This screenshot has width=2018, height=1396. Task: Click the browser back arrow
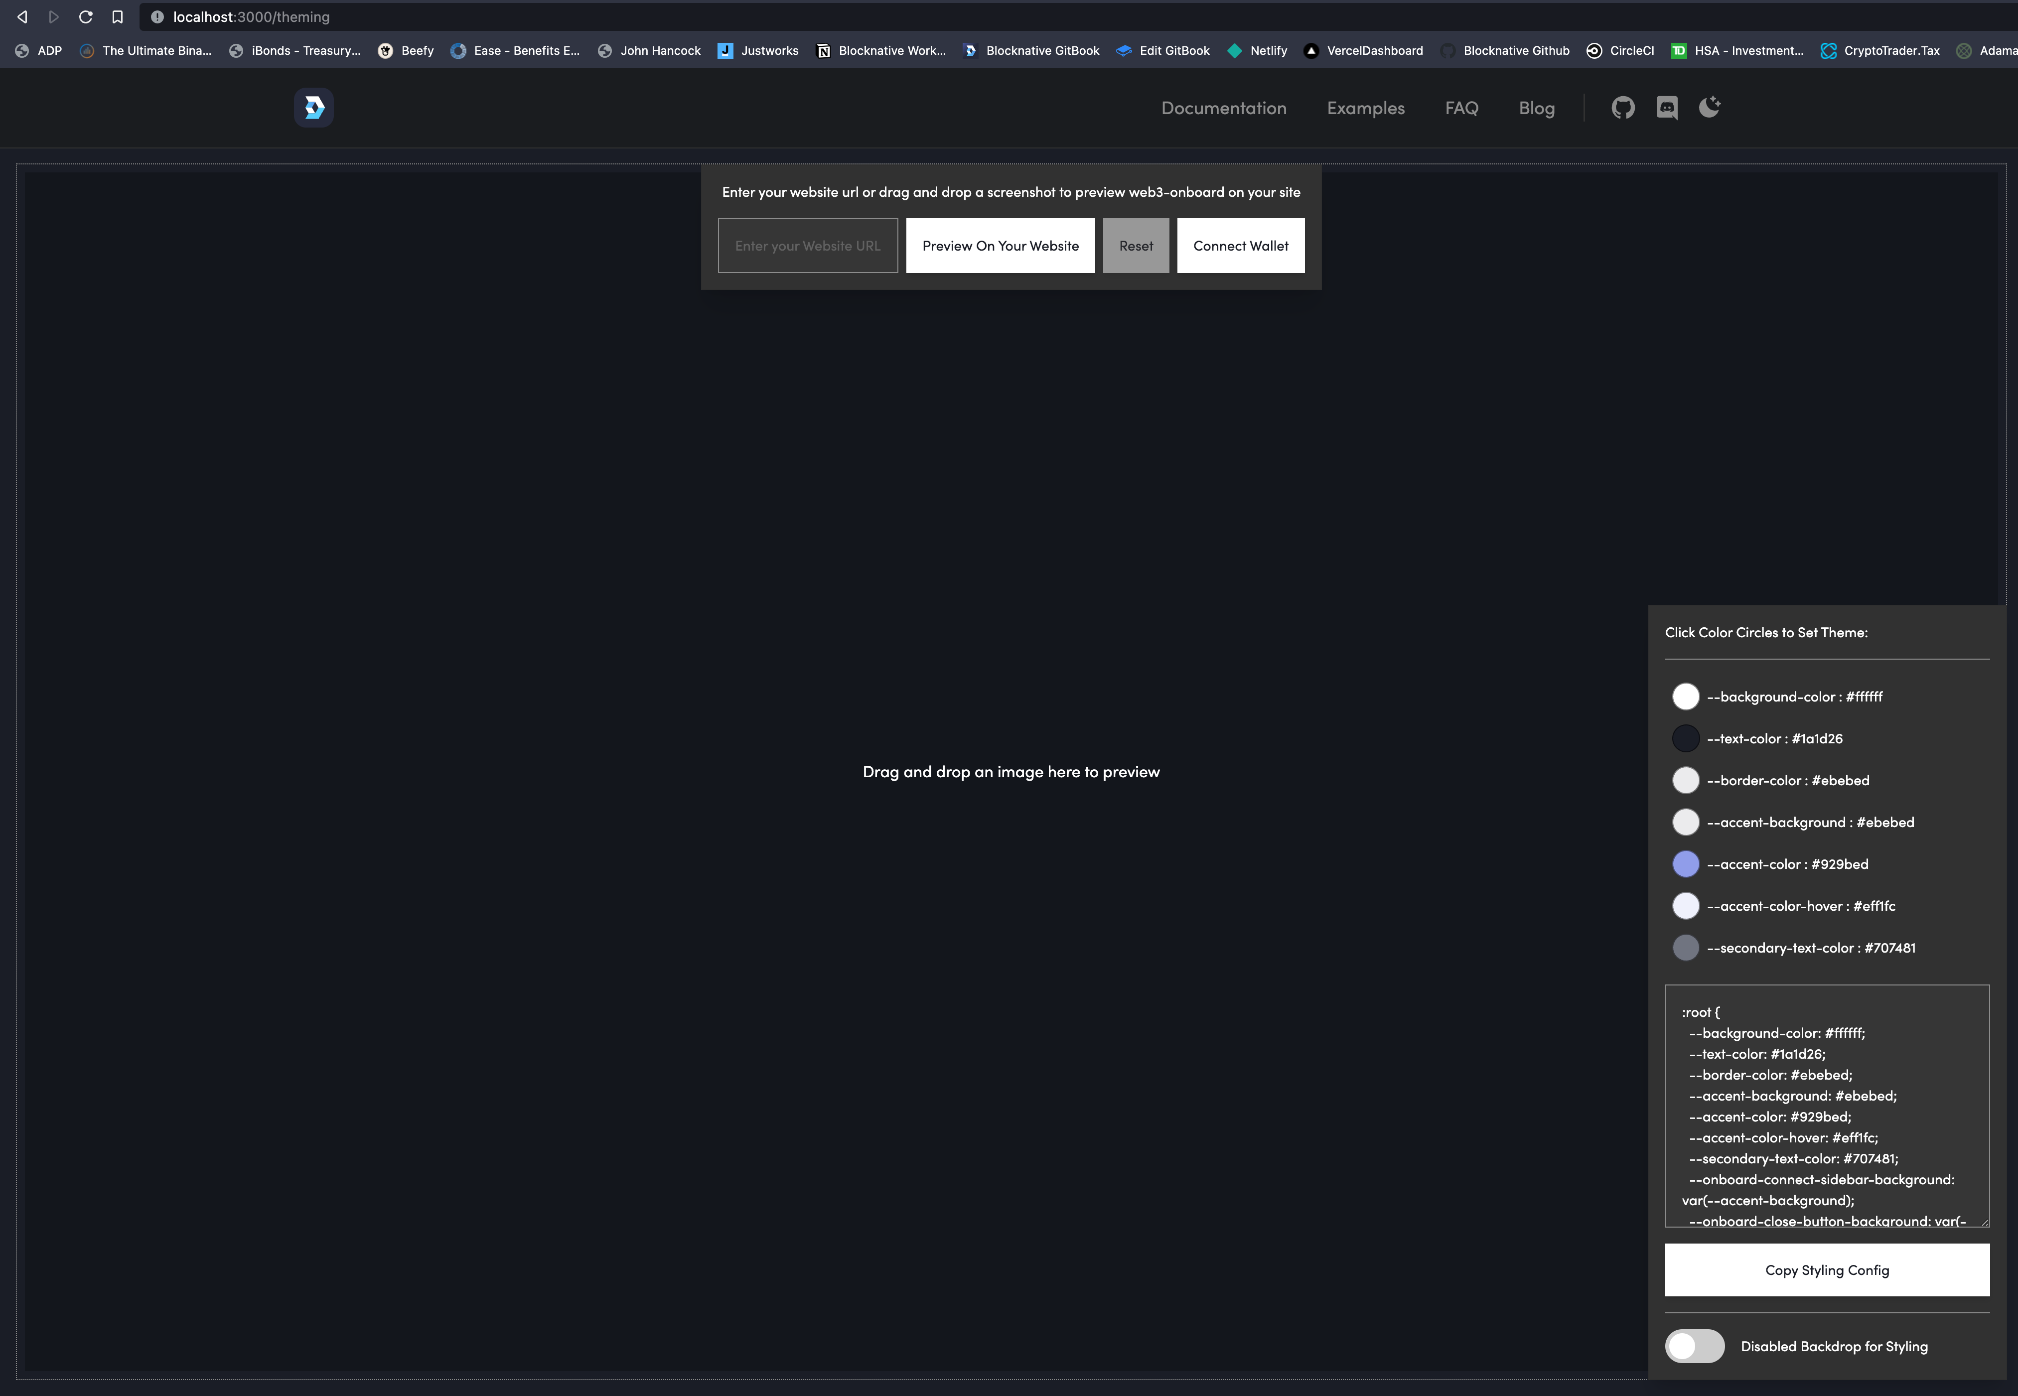click(23, 16)
